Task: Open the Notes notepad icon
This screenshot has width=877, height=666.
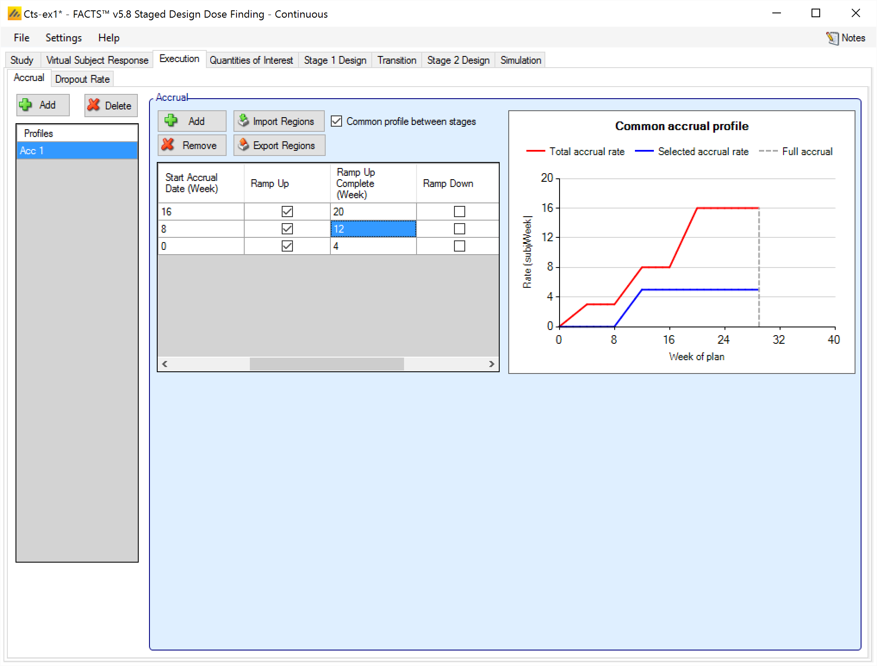Action: coord(832,38)
